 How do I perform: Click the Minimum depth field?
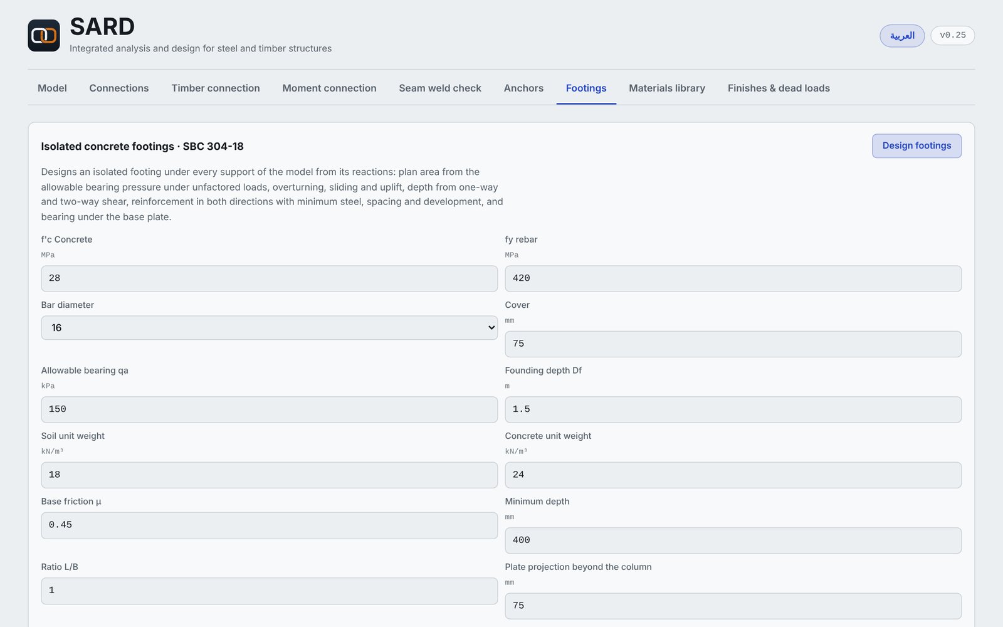coord(733,540)
